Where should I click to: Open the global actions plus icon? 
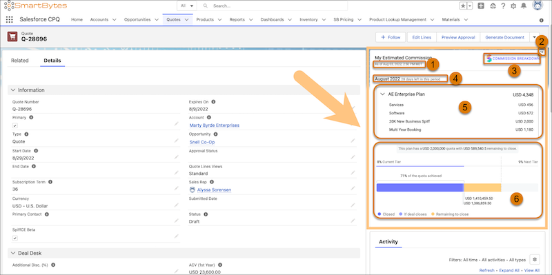(x=481, y=6)
